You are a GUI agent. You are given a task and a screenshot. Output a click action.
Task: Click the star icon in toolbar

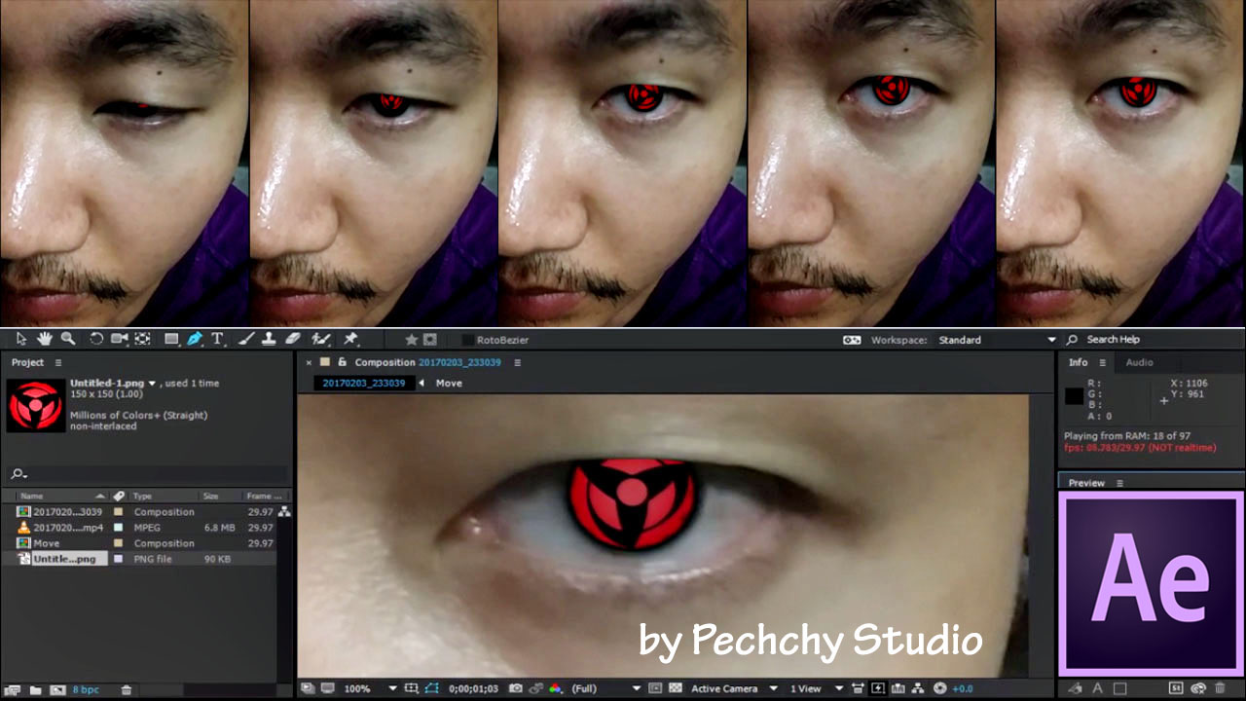(x=412, y=340)
